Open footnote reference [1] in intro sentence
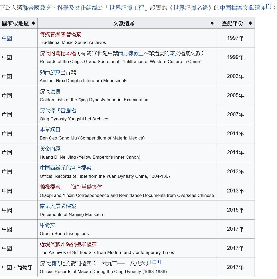 click(x=268, y=6)
